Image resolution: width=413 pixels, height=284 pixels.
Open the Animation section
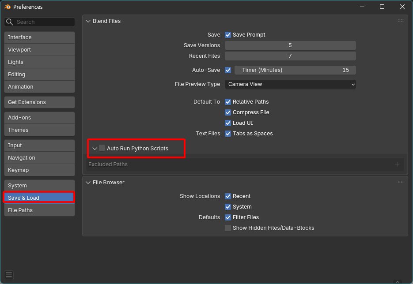pos(39,87)
